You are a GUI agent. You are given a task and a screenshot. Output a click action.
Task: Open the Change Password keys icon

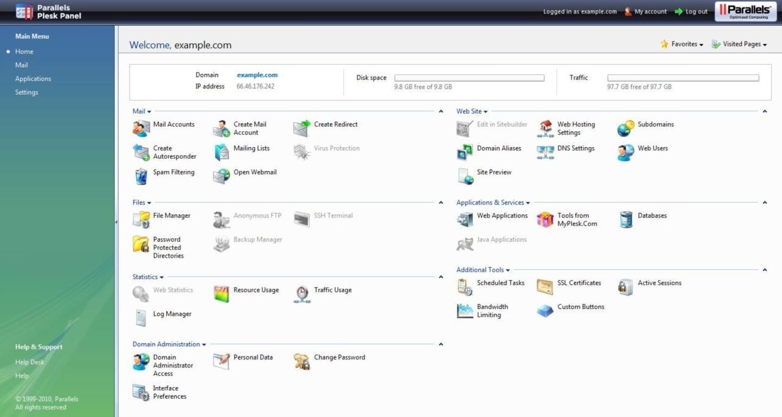tap(302, 361)
